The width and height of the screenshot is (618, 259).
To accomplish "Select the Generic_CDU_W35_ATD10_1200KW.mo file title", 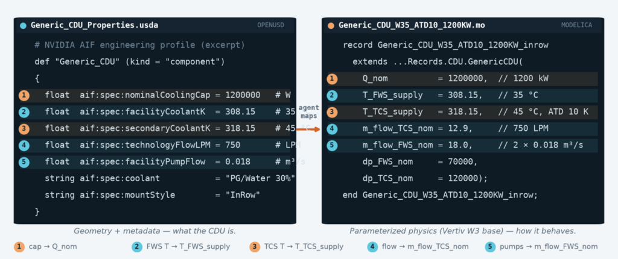I will tap(412, 25).
